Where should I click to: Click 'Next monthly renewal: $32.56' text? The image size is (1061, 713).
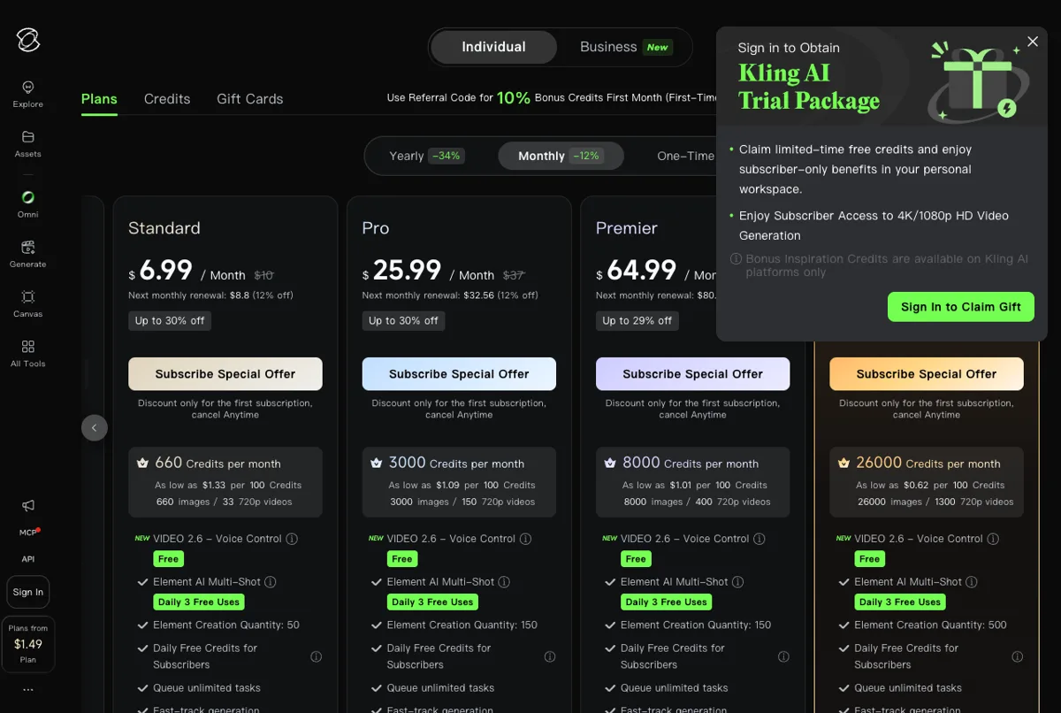450,295
